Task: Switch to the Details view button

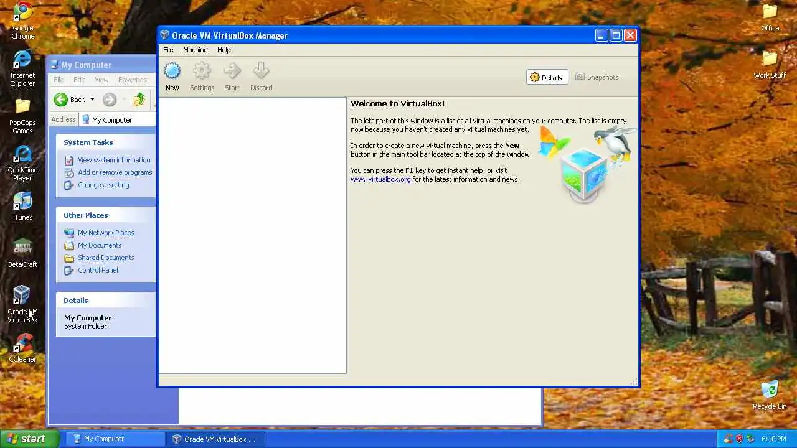Action: click(x=547, y=77)
